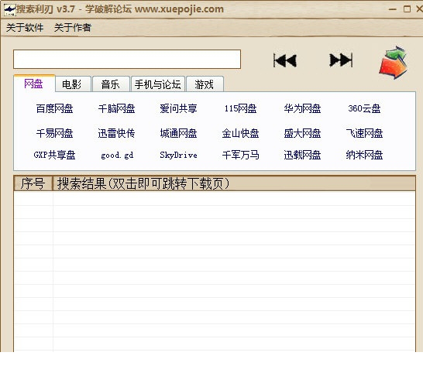Switch to the 电影 tab
This screenshot has height=366, width=423.
coord(73,84)
